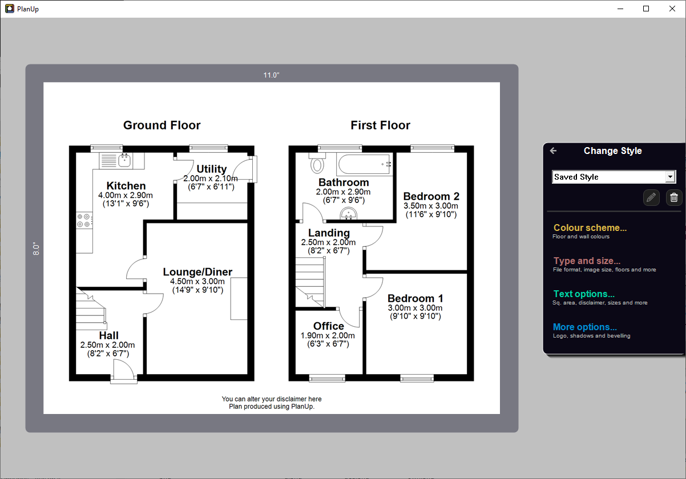Click the Bathroom room label
Image resolution: width=686 pixels, height=479 pixels.
pyautogui.click(x=344, y=183)
